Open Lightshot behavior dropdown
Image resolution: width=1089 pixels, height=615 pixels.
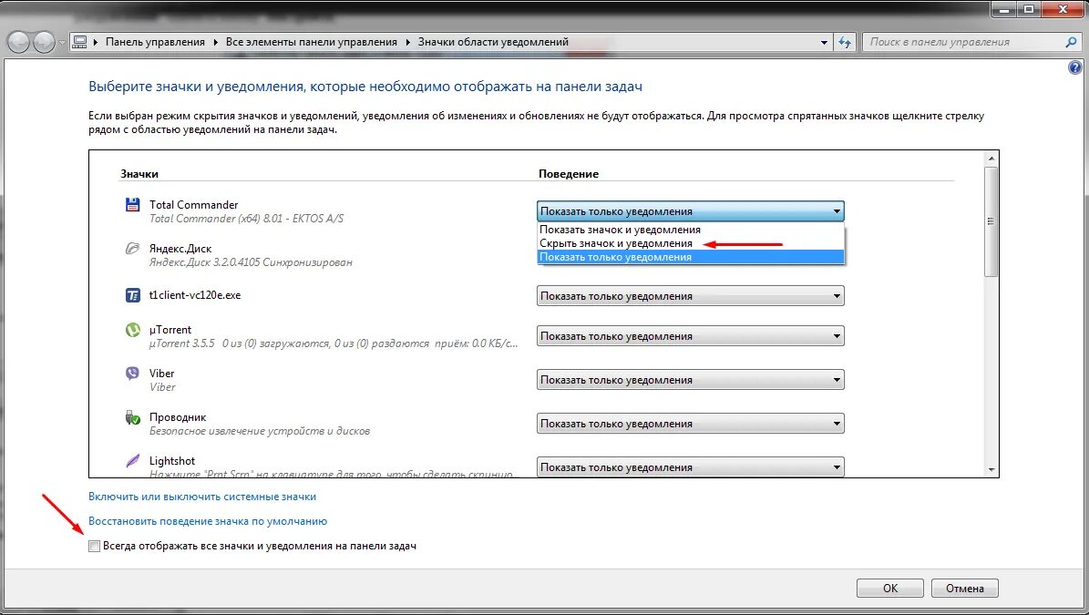(x=691, y=467)
